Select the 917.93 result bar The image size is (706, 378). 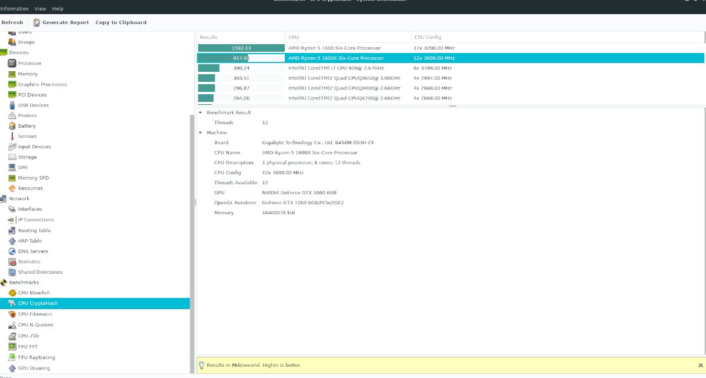[x=241, y=58]
